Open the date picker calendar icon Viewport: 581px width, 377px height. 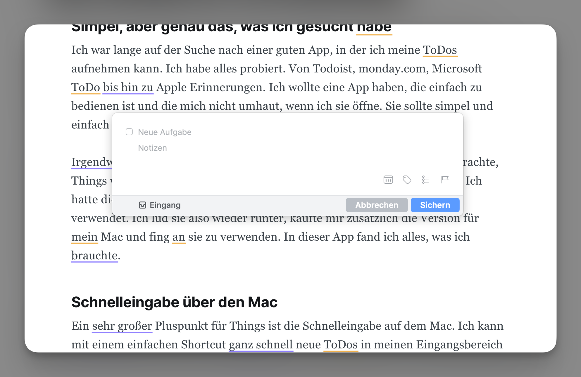coord(388,180)
